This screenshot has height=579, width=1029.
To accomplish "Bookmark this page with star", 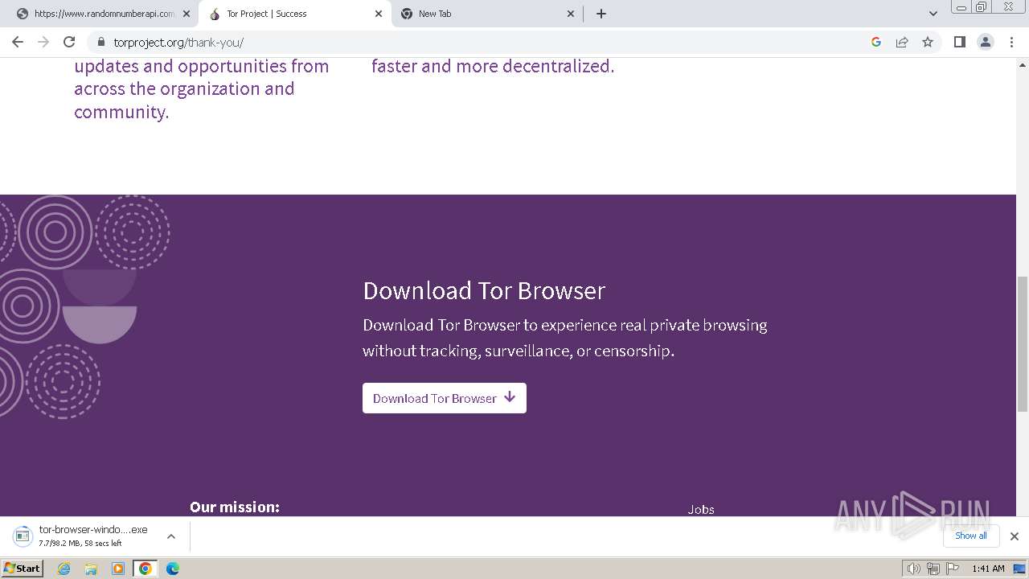I will [928, 42].
